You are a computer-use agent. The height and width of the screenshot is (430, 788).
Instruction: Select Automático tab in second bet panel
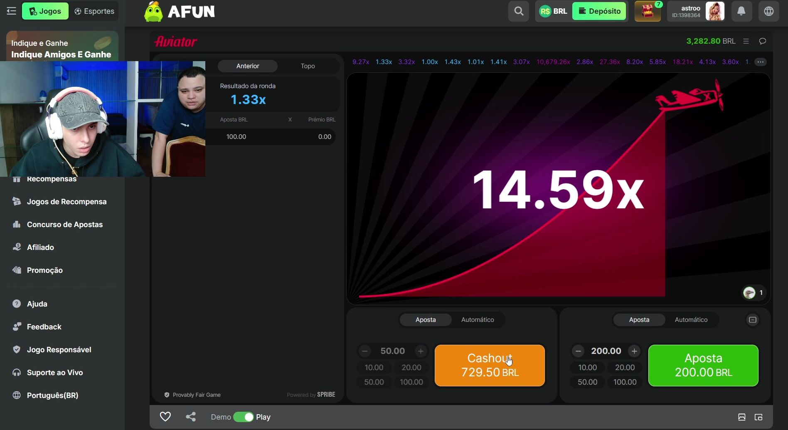691,320
